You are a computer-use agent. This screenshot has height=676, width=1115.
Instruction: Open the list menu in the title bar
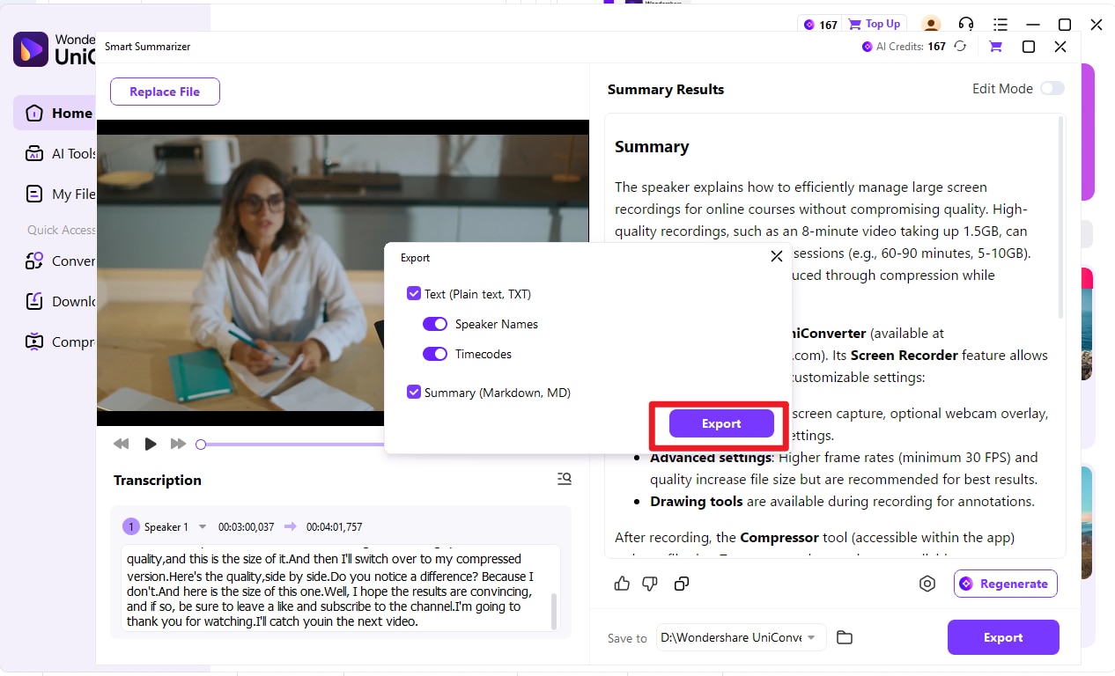(1000, 24)
